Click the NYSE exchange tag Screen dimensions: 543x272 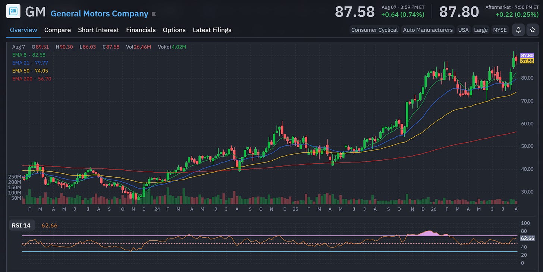pyautogui.click(x=500, y=30)
